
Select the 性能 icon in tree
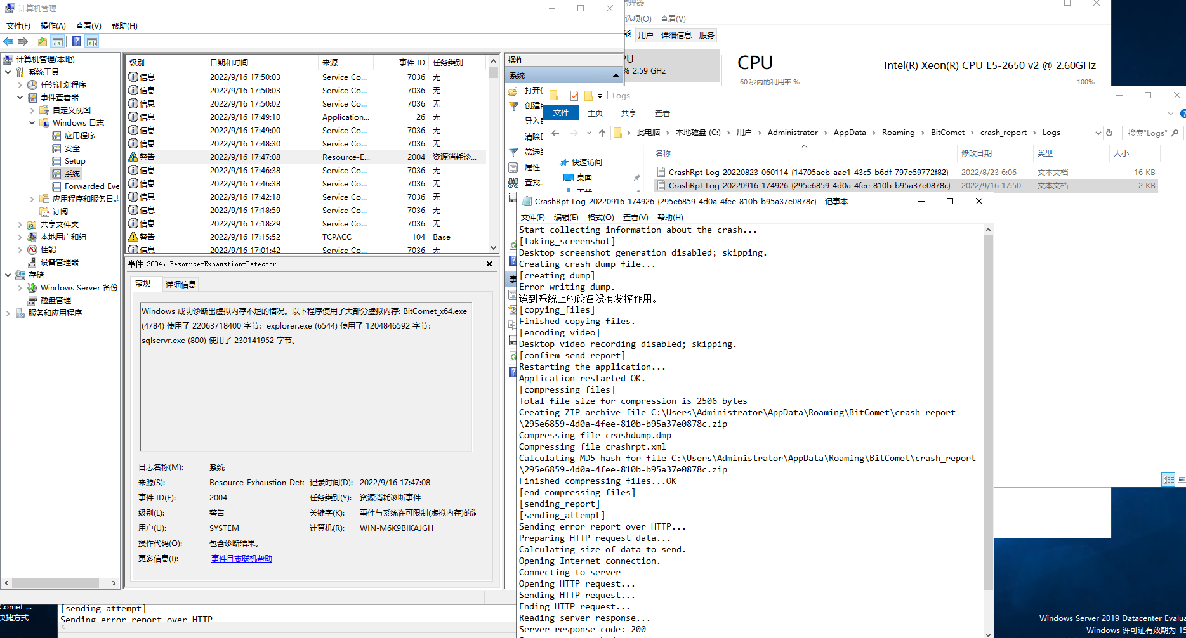32,249
